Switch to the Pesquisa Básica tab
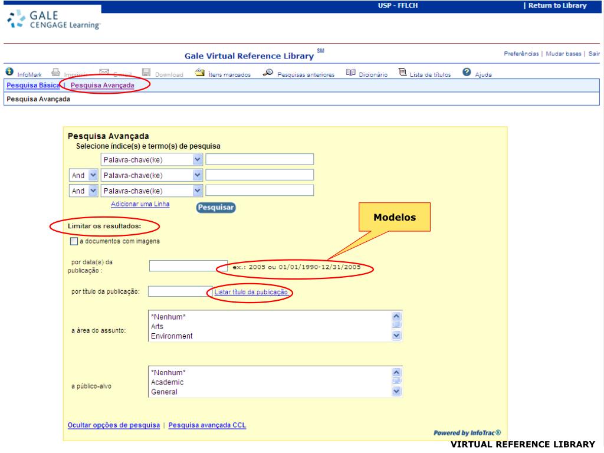Screen dimensions: 604x453 [33, 85]
